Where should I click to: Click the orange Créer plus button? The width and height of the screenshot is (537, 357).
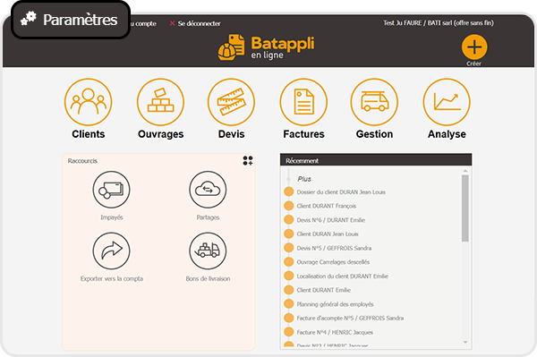coord(474,47)
